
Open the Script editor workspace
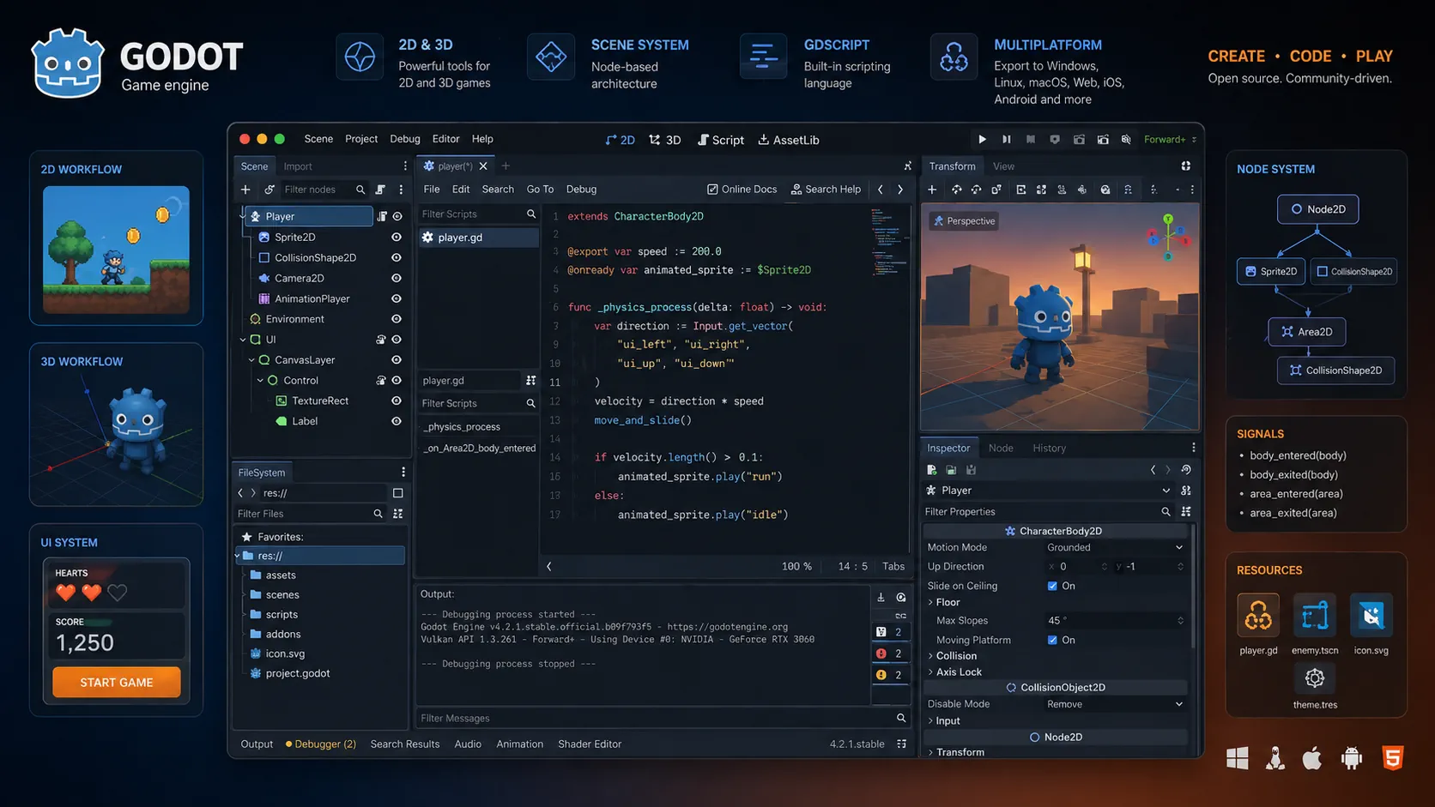click(721, 139)
